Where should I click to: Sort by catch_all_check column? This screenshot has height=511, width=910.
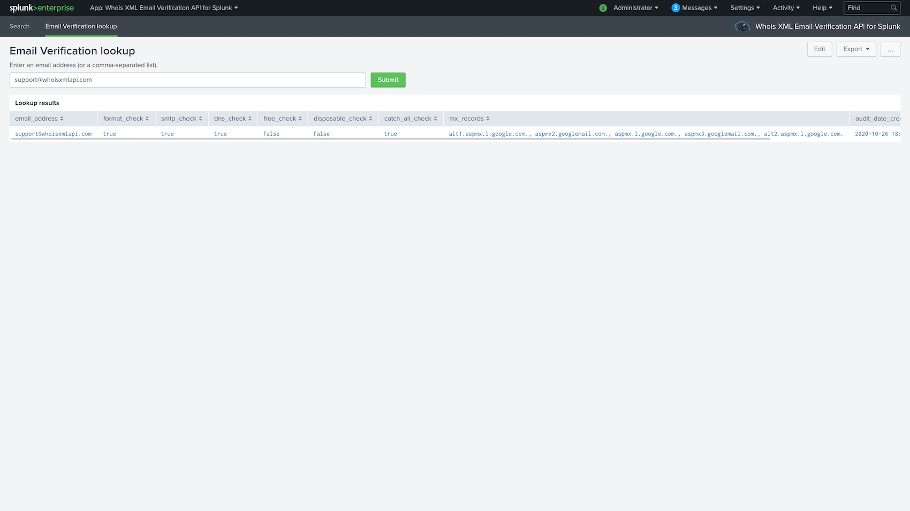411,119
